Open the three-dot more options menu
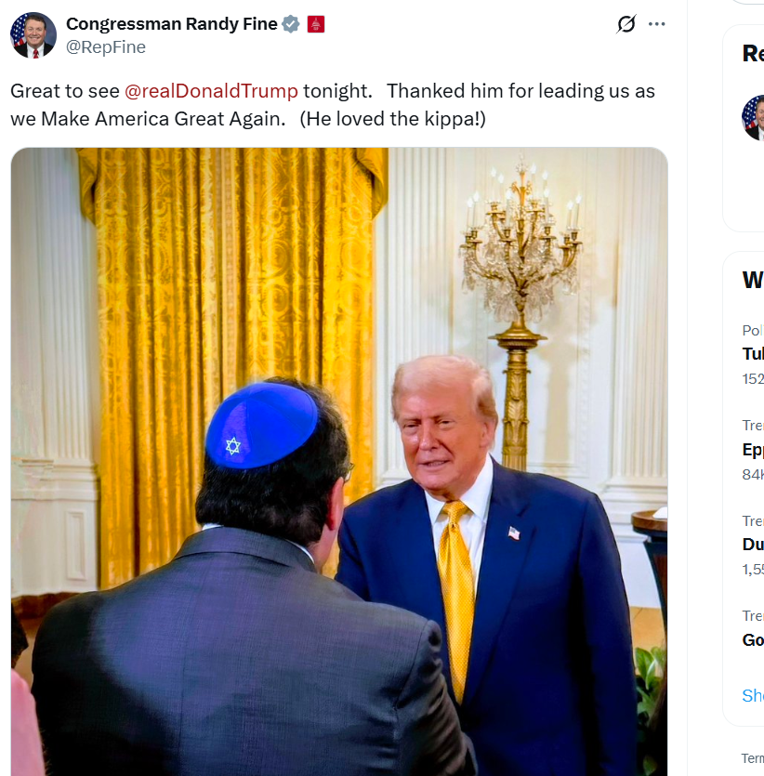Screen dimensions: 764x776 [656, 24]
